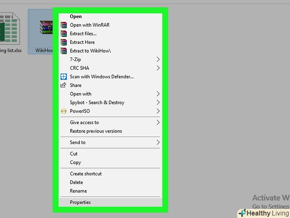This screenshot has height=218, width=290.
Task: Open the Give access to entry
Action: coord(110,122)
